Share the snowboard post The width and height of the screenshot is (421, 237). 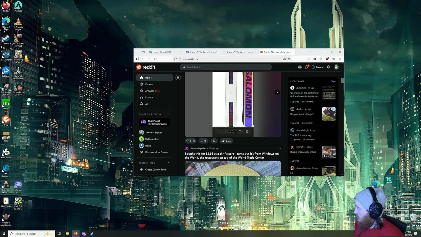pyautogui.click(x=226, y=141)
